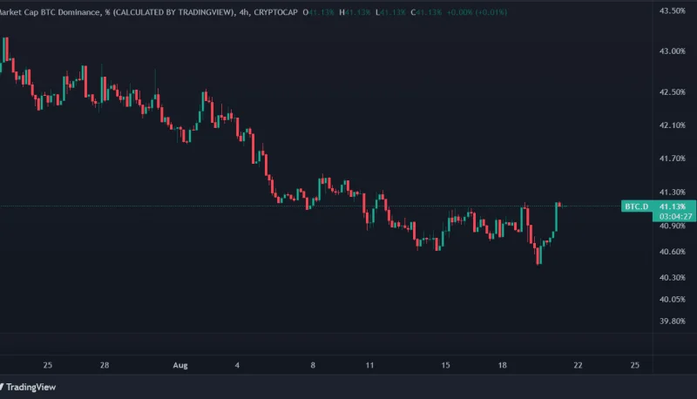
Task: Click the 40.60% price scale label
Action: (672, 252)
